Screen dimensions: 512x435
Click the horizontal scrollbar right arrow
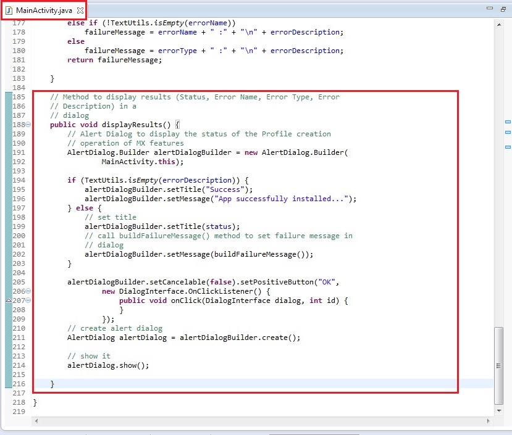point(490,420)
